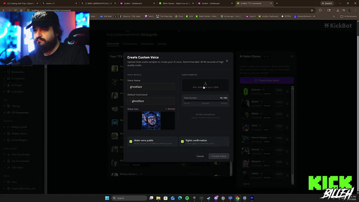Open the Drive bookmark

click(x=179, y=16)
